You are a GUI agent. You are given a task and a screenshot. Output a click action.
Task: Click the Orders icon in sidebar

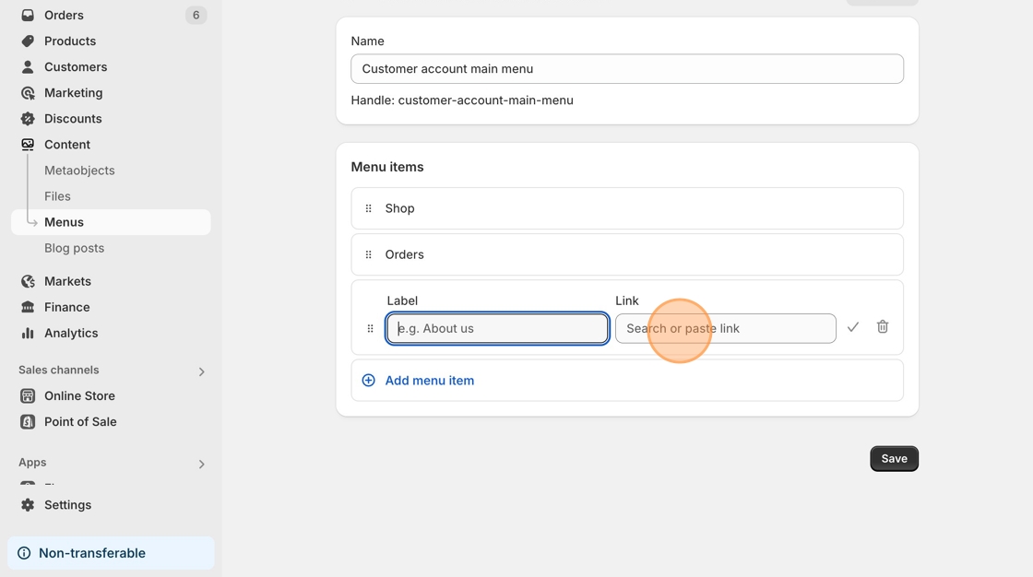pyautogui.click(x=28, y=15)
